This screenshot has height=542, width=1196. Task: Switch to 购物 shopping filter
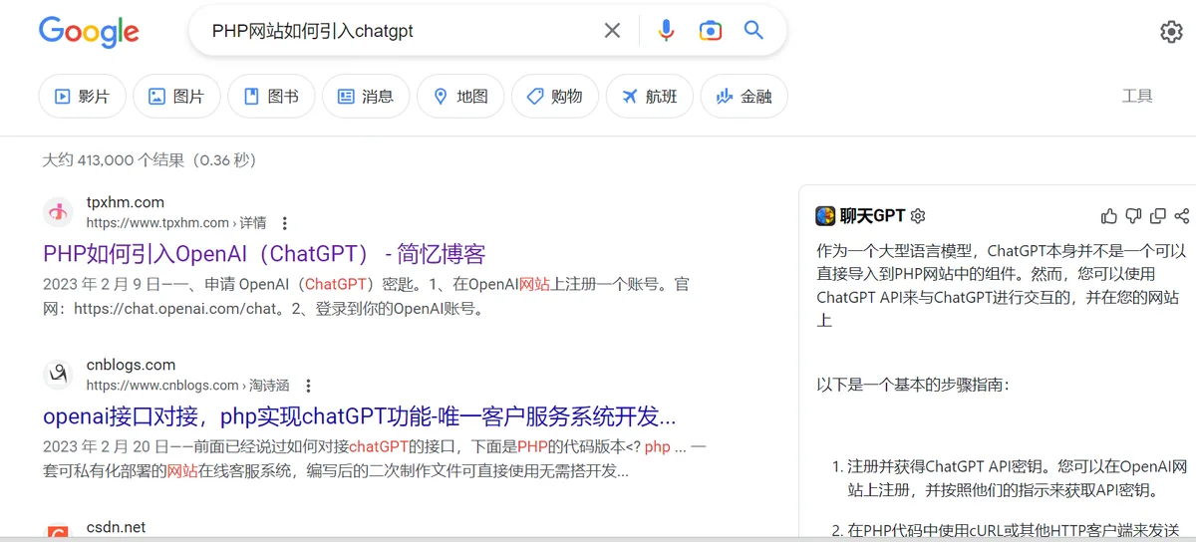pyautogui.click(x=555, y=97)
